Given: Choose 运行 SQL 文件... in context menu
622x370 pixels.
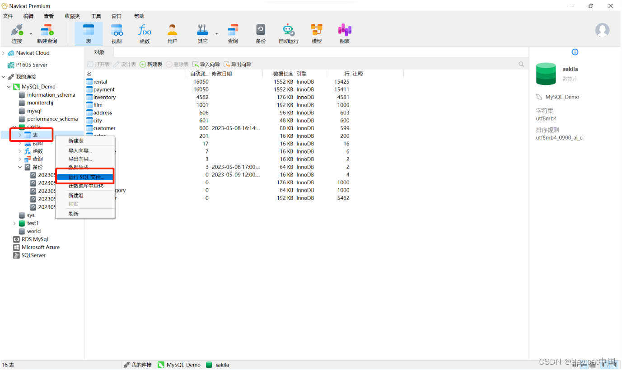Looking at the screenshot, I should point(85,177).
